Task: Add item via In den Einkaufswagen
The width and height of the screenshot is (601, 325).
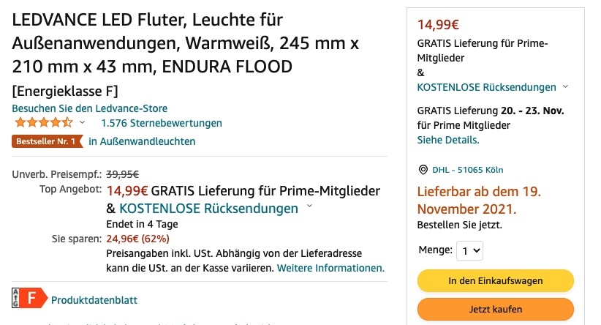Action: [495, 280]
